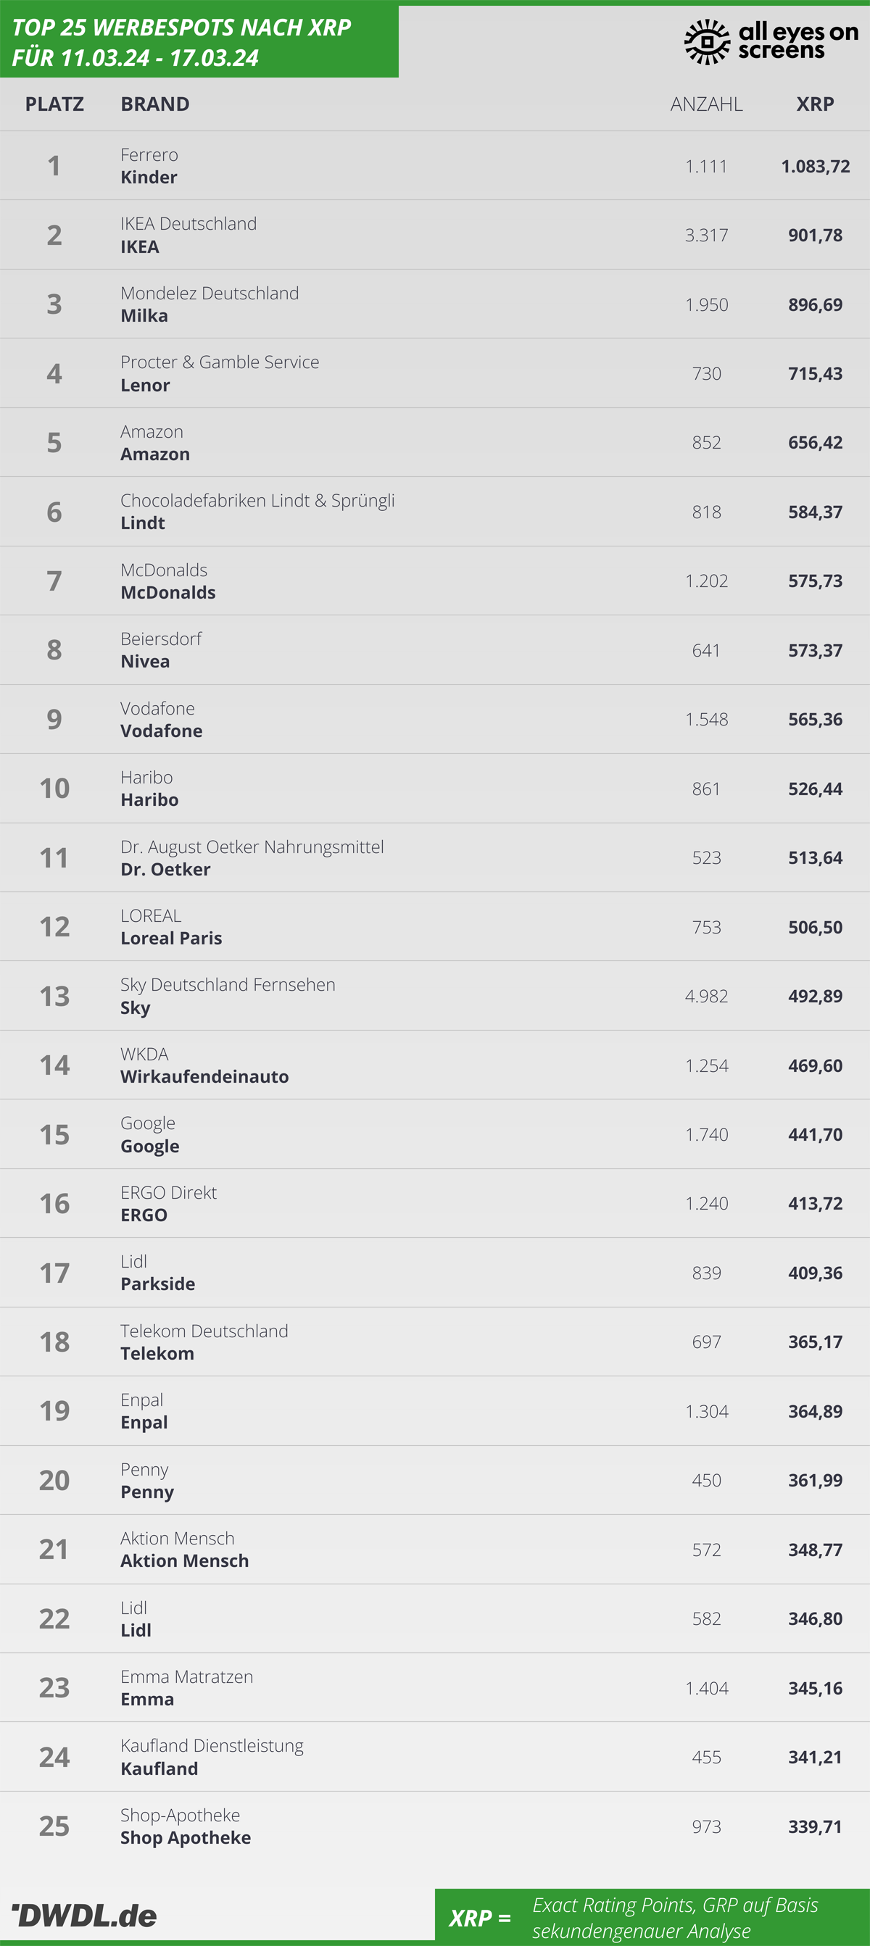Click the Shop Apotheke XRP value 339,71

point(815,1826)
